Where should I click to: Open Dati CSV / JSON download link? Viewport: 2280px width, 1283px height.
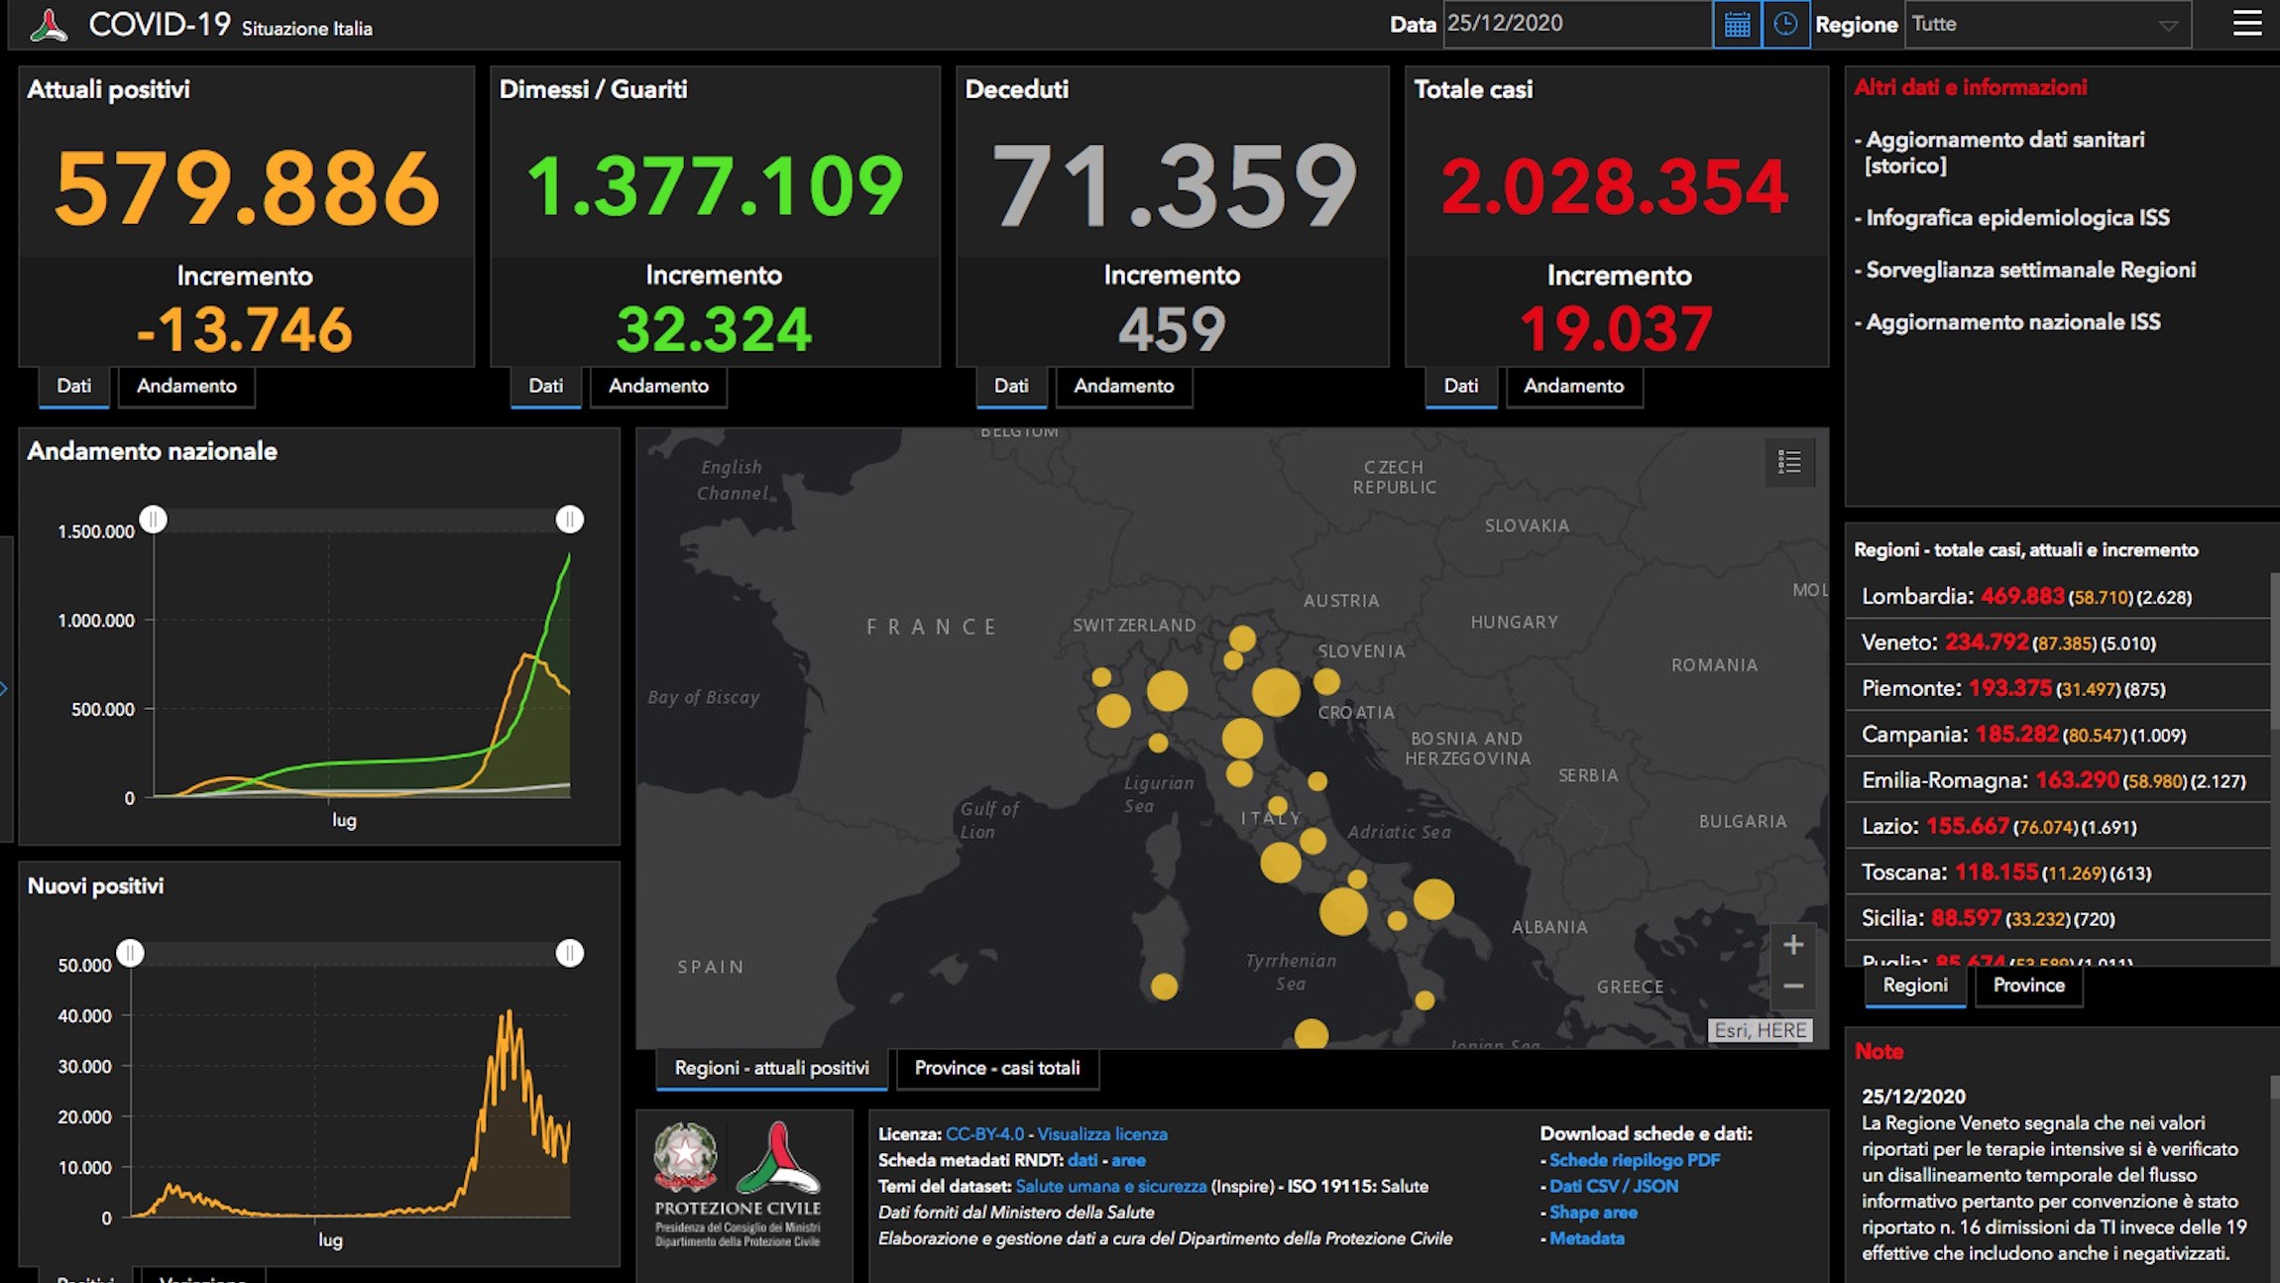(x=1613, y=1186)
